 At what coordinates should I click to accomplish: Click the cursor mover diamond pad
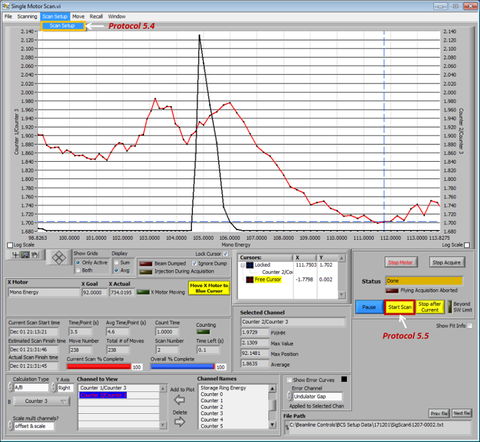pos(59,258)
